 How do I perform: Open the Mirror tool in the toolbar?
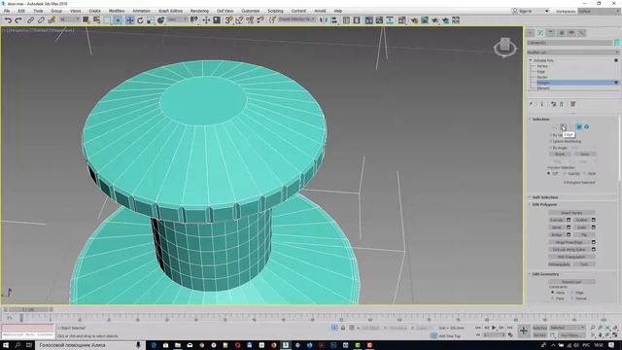point(324,19)
